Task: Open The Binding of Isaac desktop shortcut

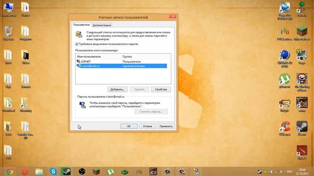Action: (x=302, y=82)
